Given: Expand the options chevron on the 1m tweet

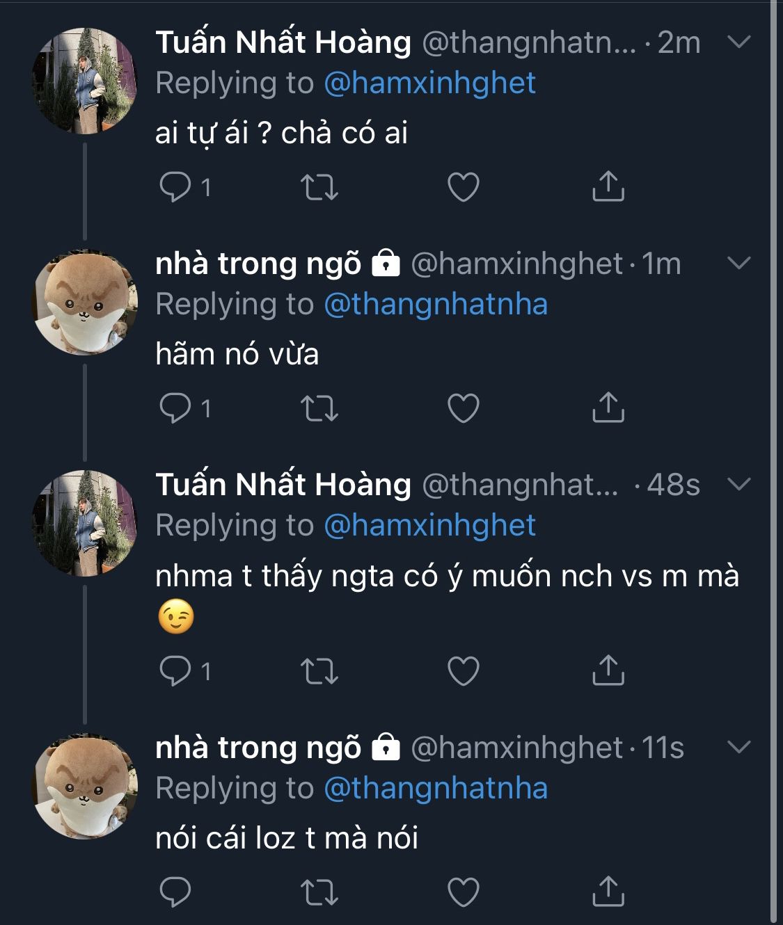Looking at the screenshot, I should click(x=738, y=264).
